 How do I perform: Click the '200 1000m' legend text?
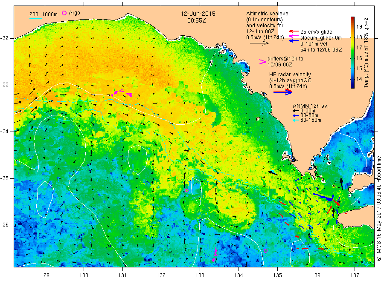pos(44,14)
